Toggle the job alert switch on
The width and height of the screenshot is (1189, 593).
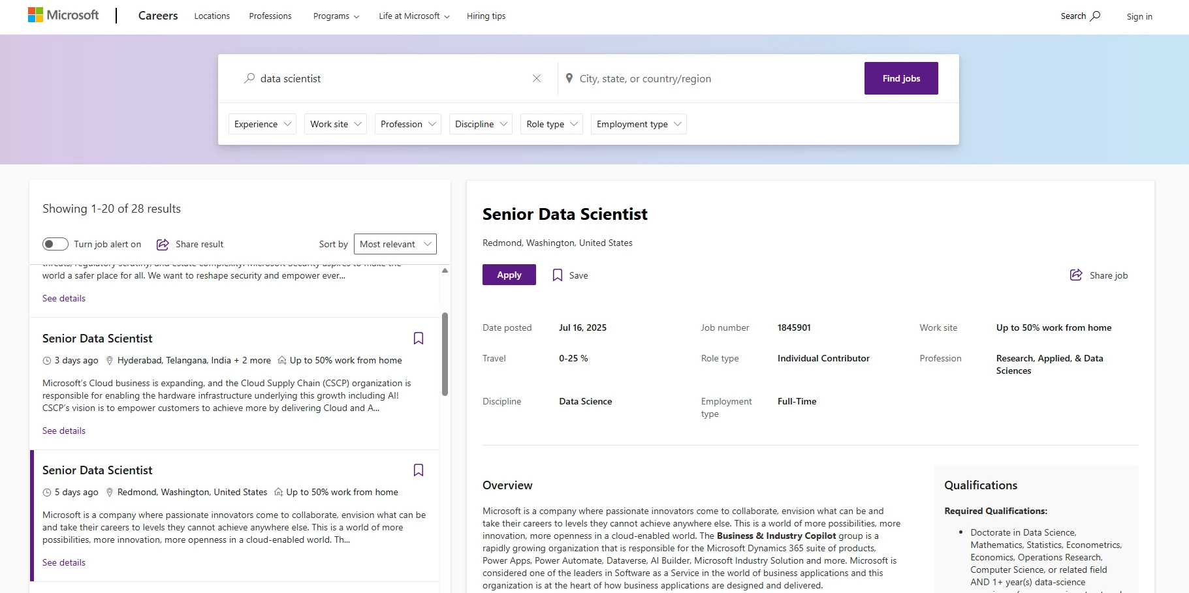[x=55, y=244]
